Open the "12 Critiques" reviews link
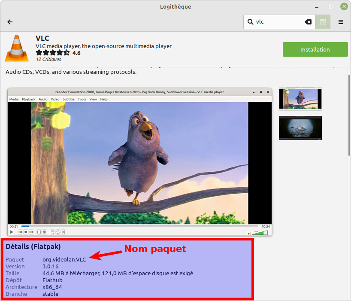 (48, 59)
